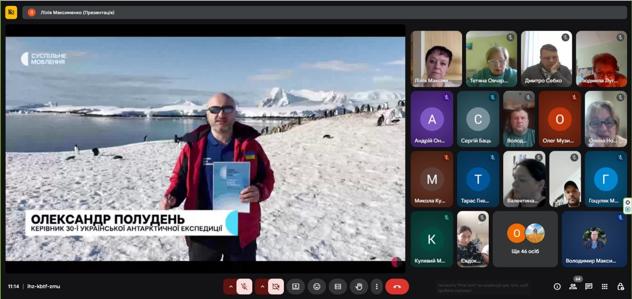632x299 pixels.
Task: Open the meeting details info icon
Action: [557, 286]
